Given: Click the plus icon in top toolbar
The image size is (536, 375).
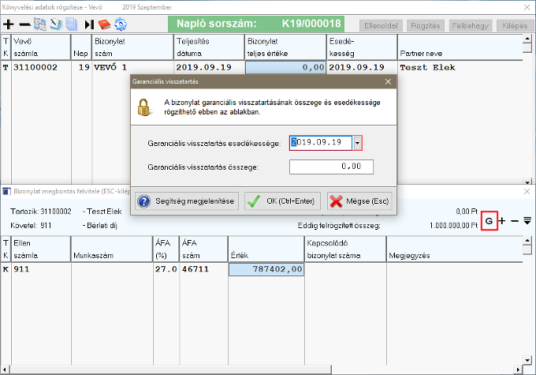Looking at the screenshot, I should click(9, 24).
